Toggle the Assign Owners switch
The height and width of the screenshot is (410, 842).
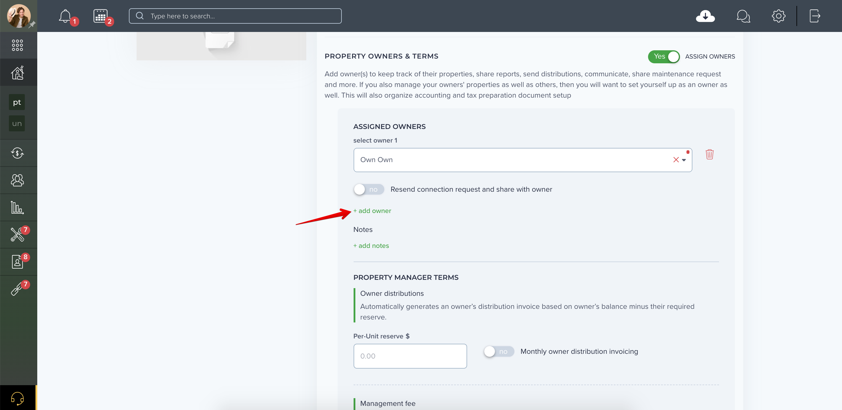pyautogui.click(x=663, y=57)
